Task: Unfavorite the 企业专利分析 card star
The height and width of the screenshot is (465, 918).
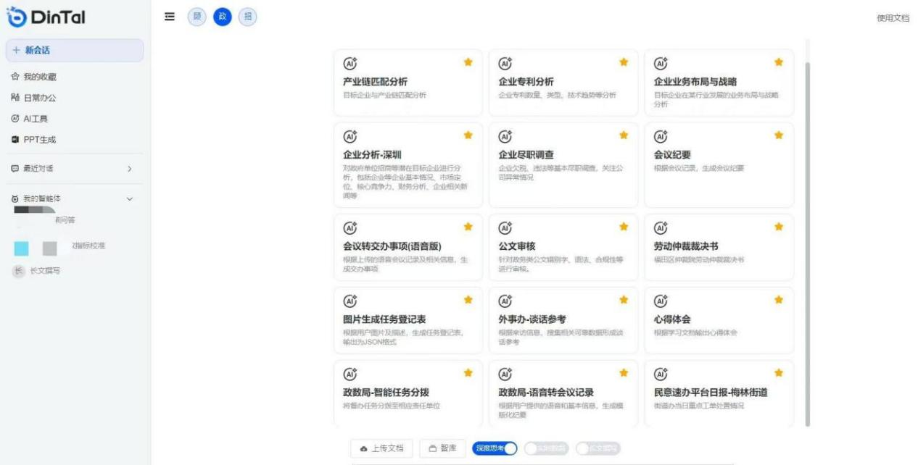Action: [622, 63]
